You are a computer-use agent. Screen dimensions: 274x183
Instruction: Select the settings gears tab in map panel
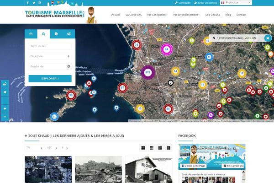click(x=69, y=34)
